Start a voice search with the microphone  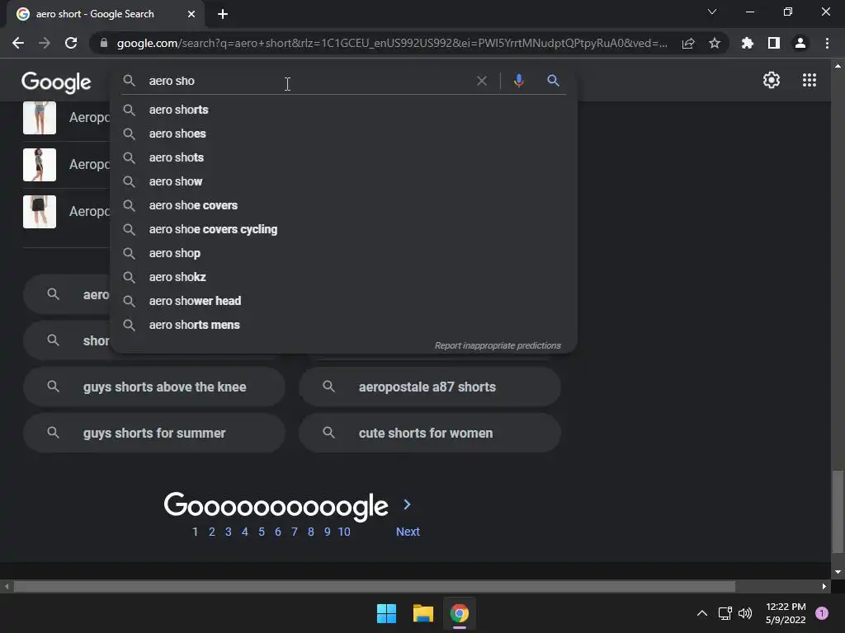pyautogui.click(x=518, y=81)
